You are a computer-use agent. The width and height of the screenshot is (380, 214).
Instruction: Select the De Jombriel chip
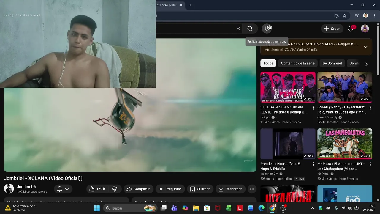click(332, 63)
